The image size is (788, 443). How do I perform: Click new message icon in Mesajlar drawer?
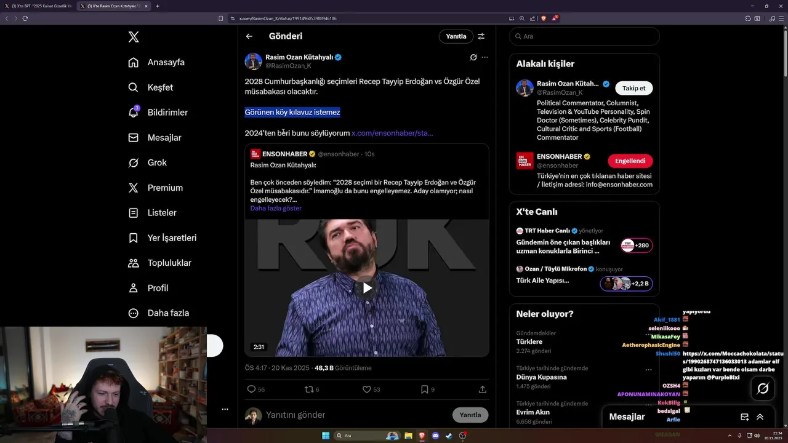pos(744,417)
